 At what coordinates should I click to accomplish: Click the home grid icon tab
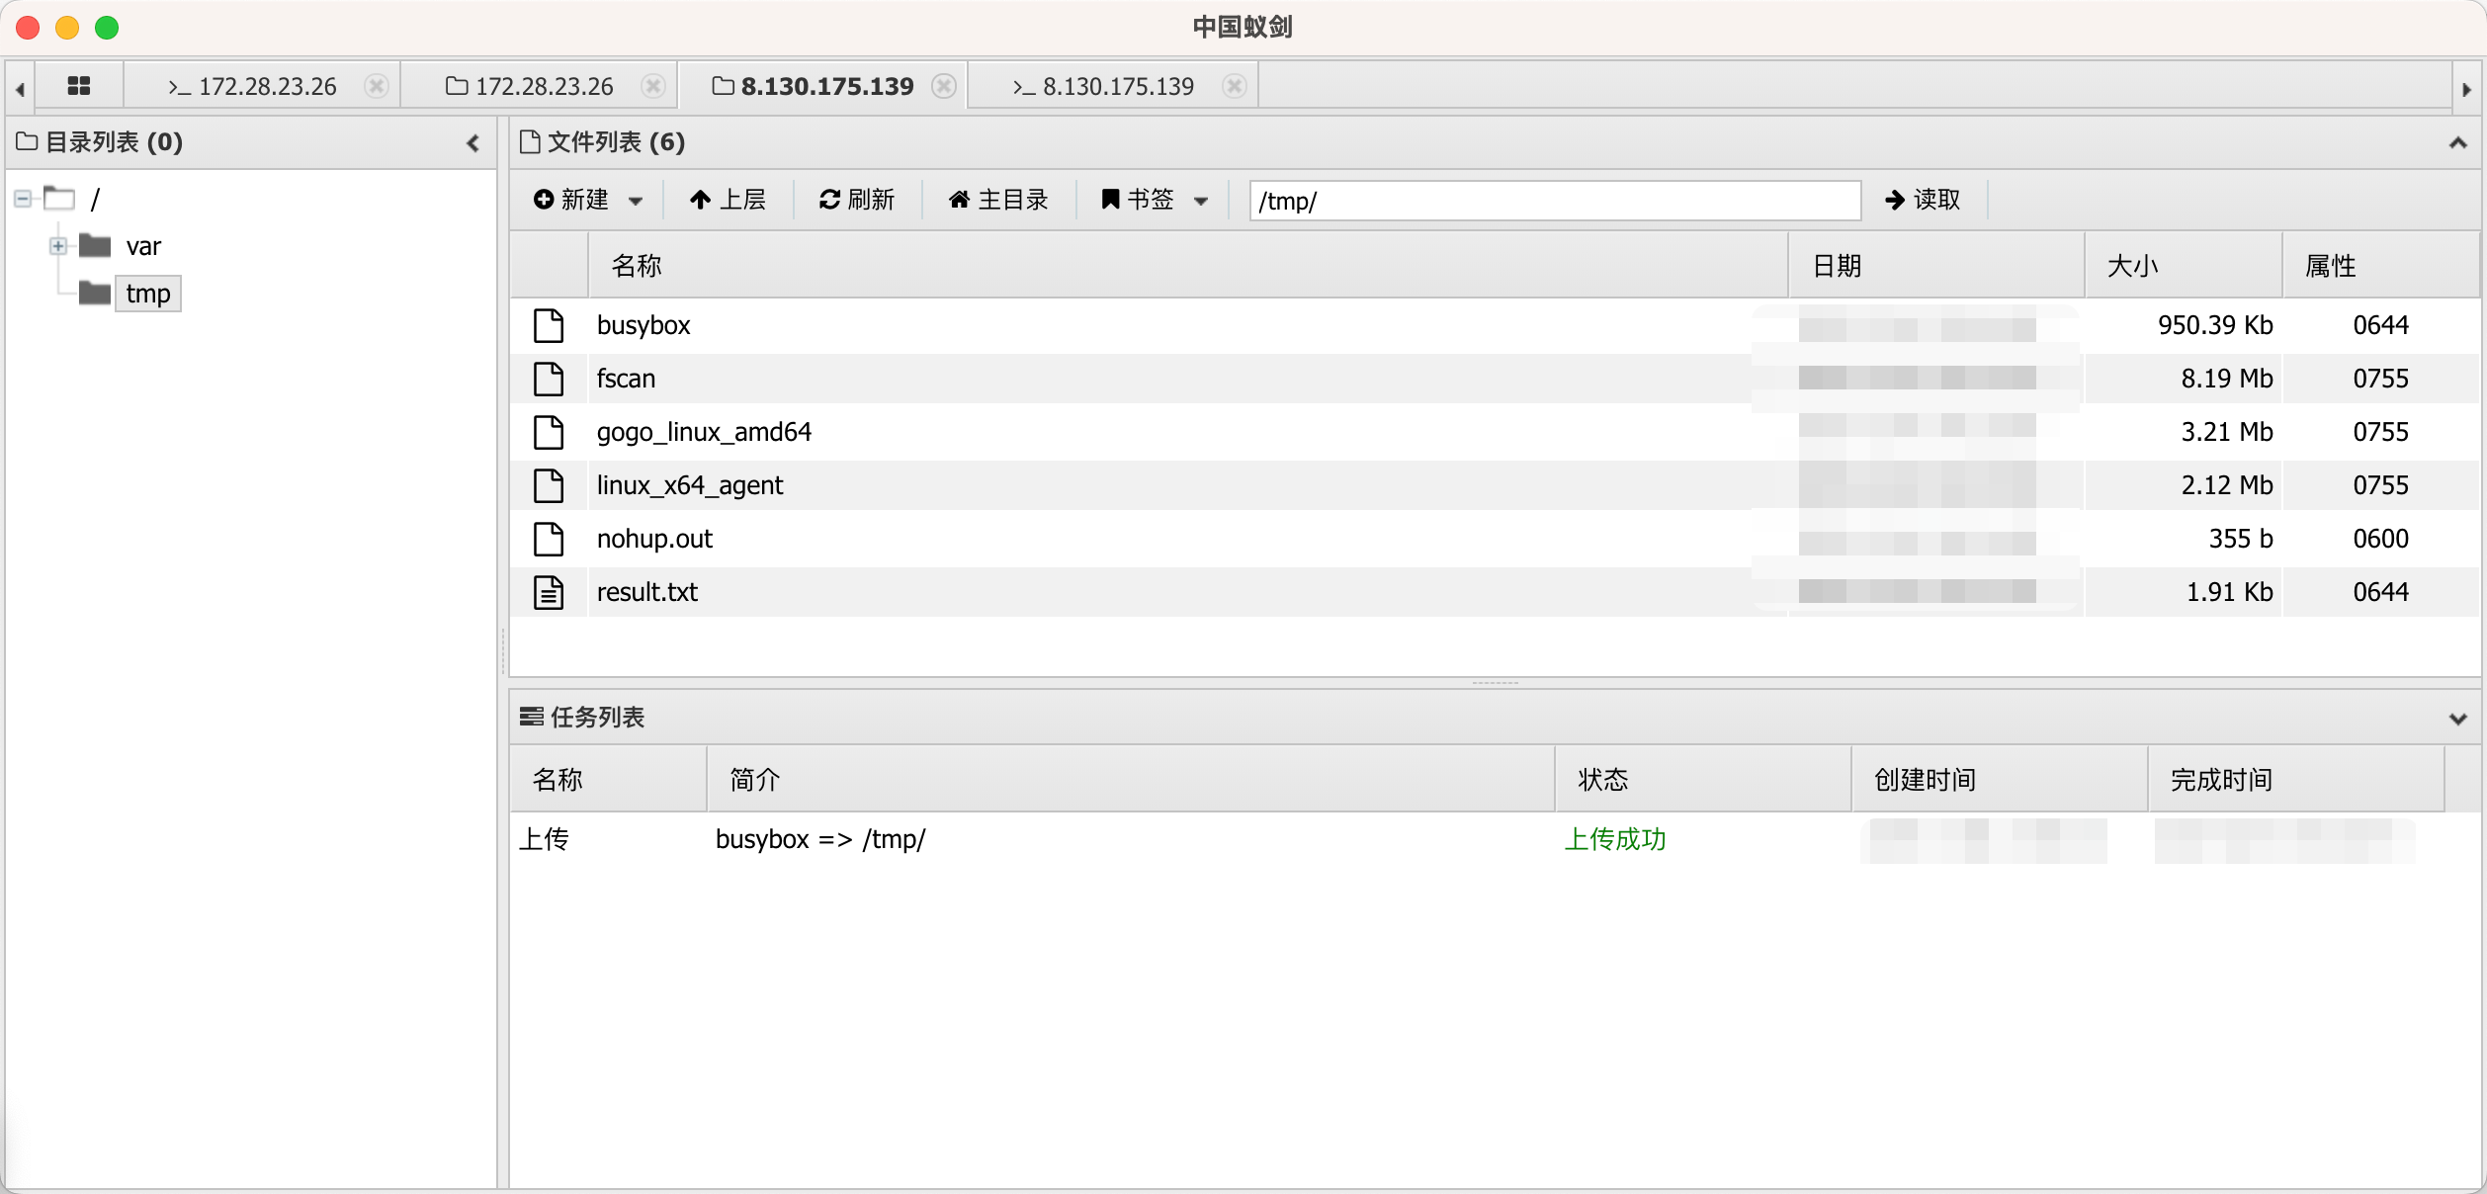point(79,86)
